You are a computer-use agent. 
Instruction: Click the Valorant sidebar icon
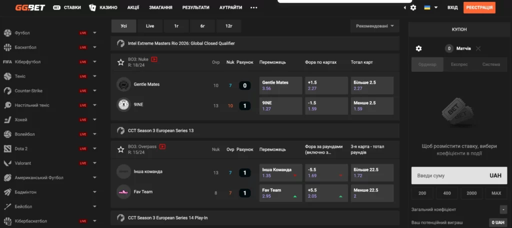coord(7,163)
